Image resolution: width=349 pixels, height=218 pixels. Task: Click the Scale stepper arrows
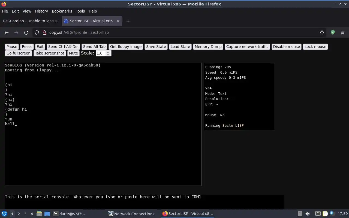(x=108, y=53)
